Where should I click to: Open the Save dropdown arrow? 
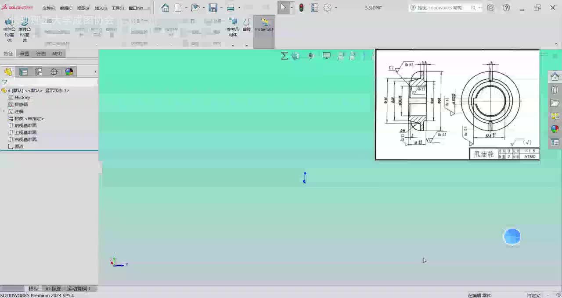[221, 7]
